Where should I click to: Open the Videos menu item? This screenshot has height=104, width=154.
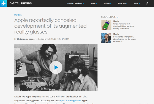pyautogui.click(x=107, y=4)
